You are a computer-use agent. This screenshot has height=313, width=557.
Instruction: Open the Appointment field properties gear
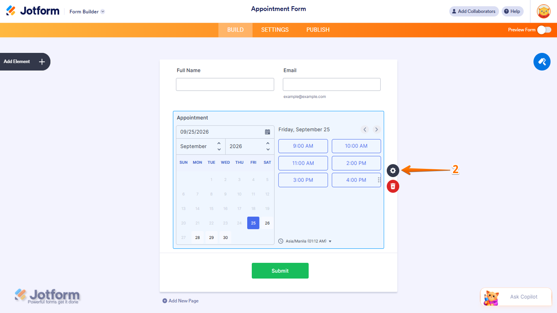(393, 170)
